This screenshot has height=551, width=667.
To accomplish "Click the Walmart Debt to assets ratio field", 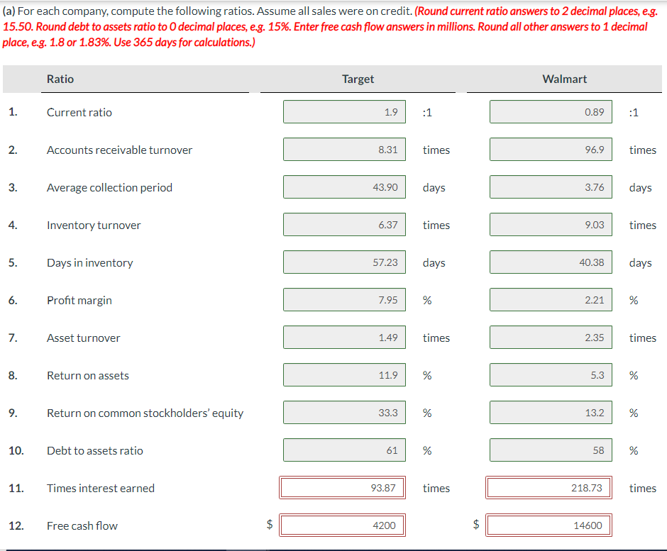I will click(x=551, y=450).
